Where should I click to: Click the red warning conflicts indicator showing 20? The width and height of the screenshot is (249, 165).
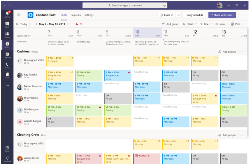point(79,24)
